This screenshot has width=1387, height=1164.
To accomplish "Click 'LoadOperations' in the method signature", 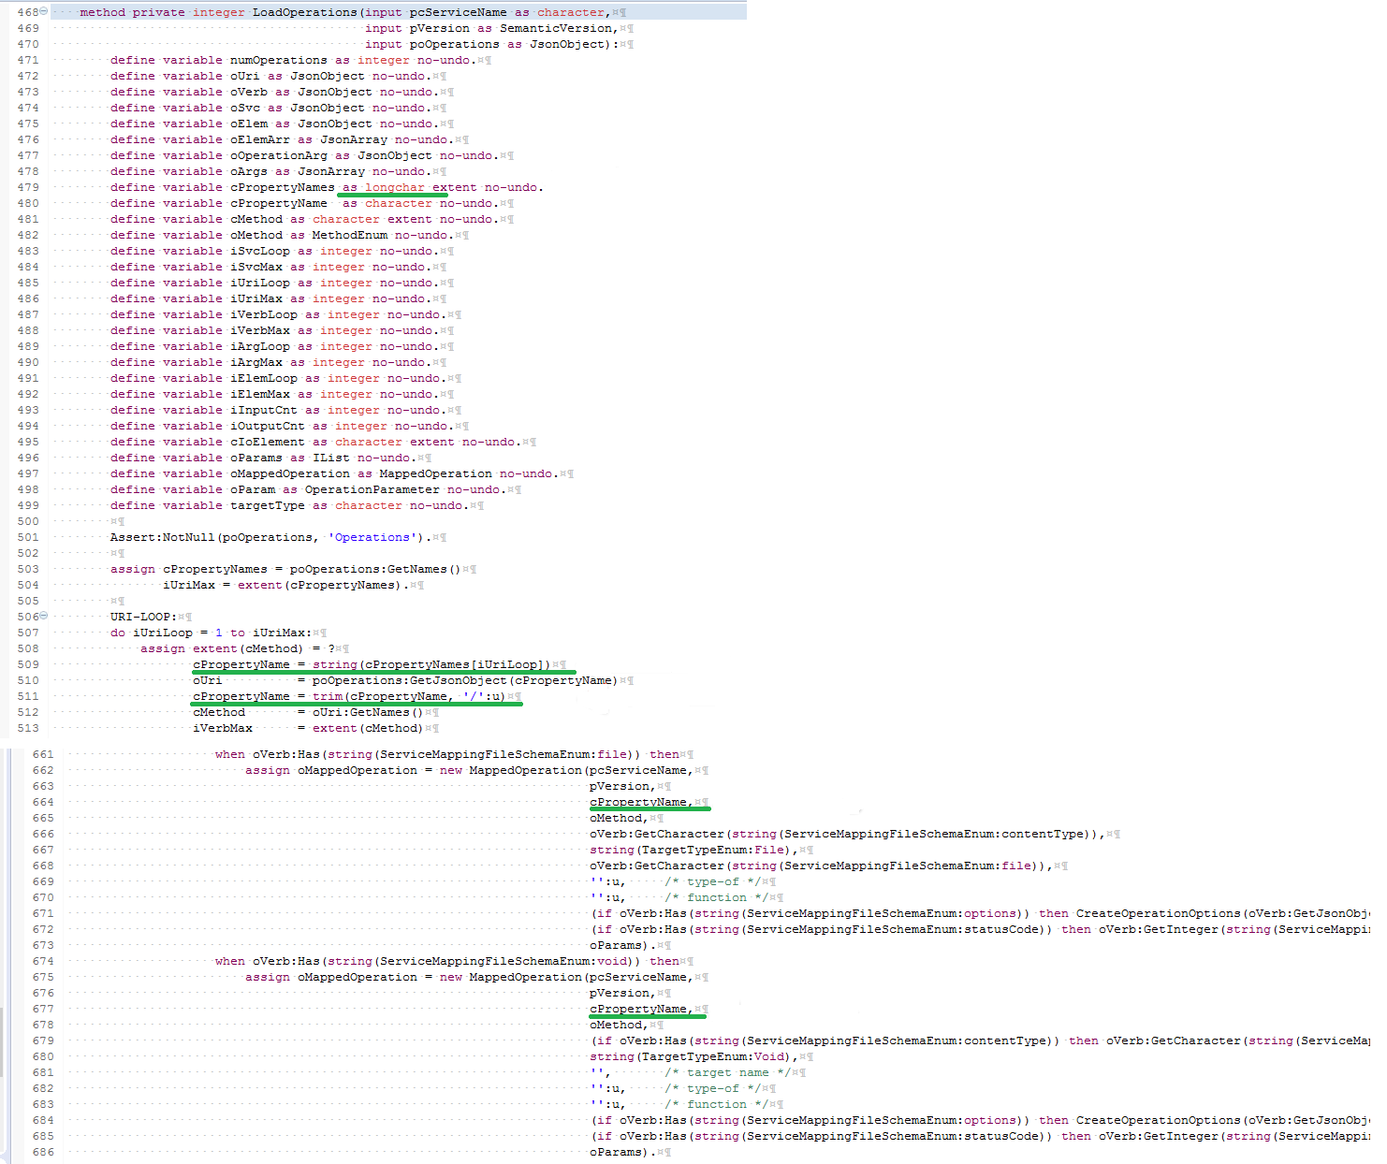I will [305, 12].
